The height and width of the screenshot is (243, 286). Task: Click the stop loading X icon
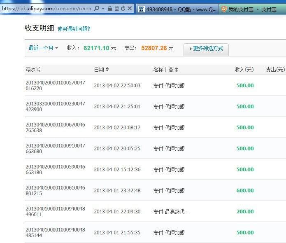coord(130,8)
